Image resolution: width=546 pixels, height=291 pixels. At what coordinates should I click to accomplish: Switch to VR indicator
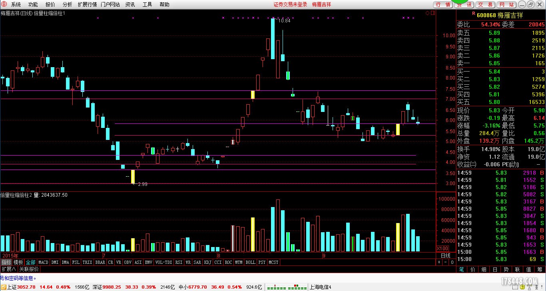119,262
